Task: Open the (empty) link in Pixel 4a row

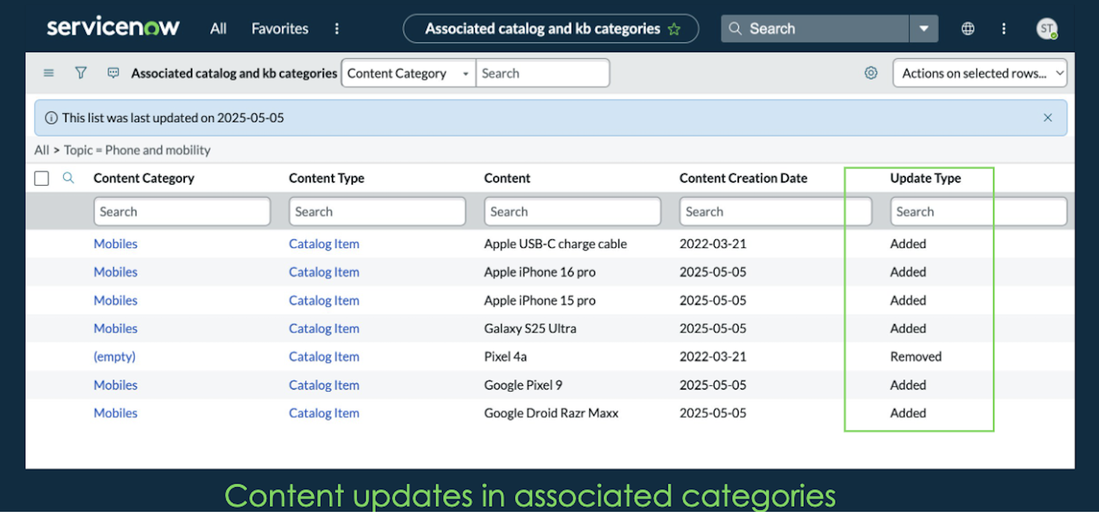Action: [115, 357]
